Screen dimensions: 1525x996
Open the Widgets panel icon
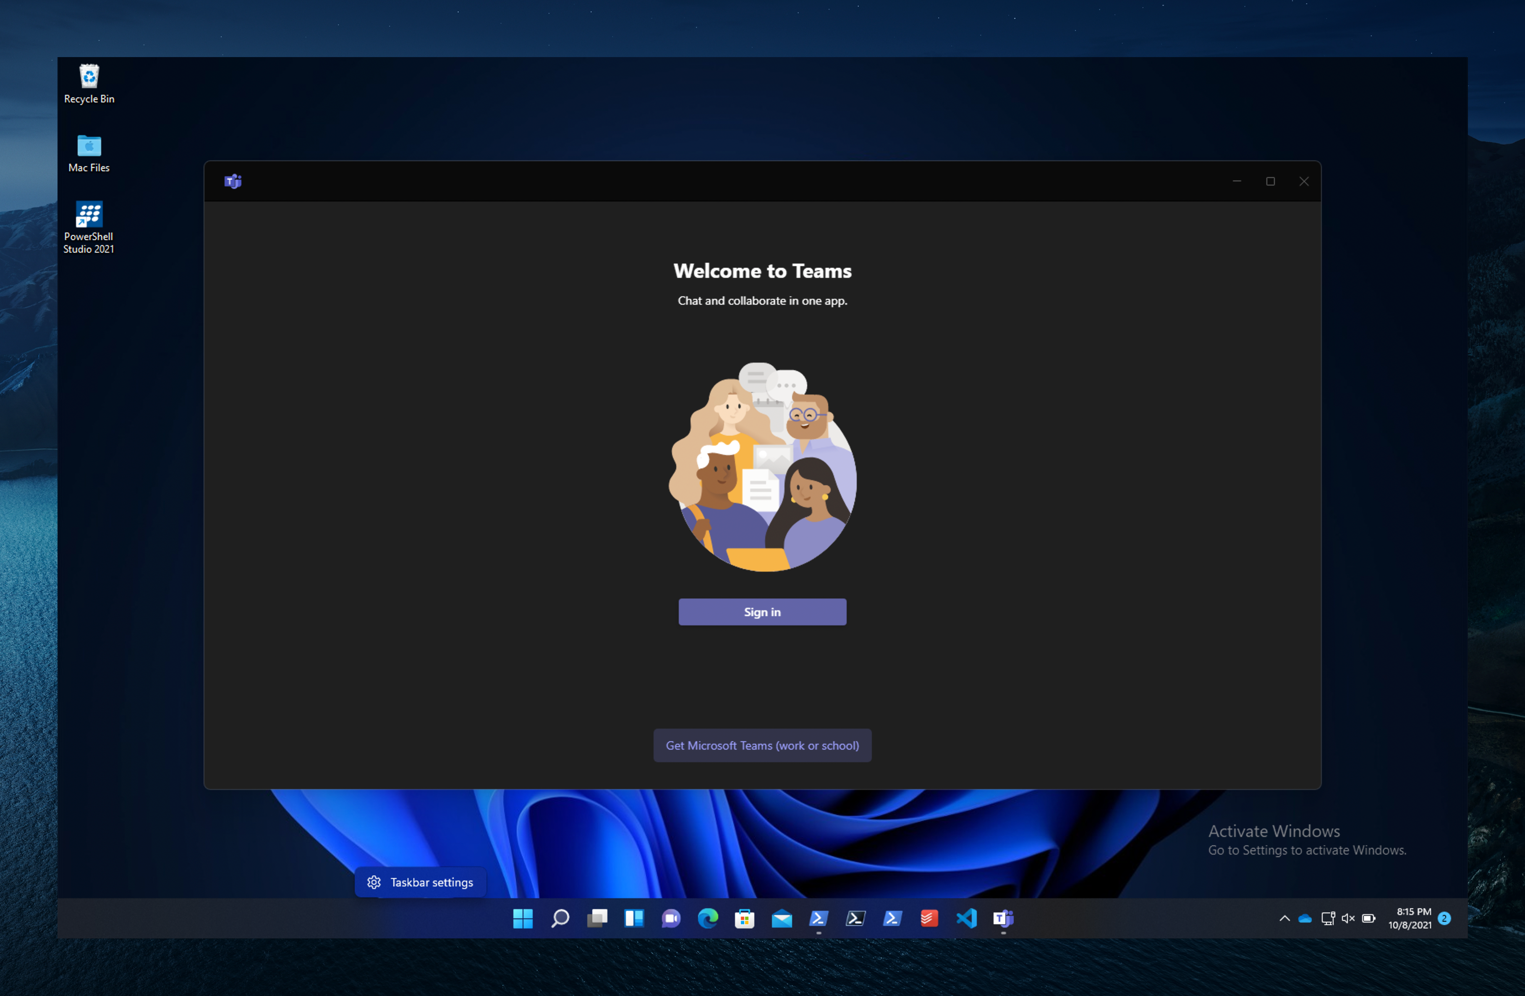[x=634, y=918]
